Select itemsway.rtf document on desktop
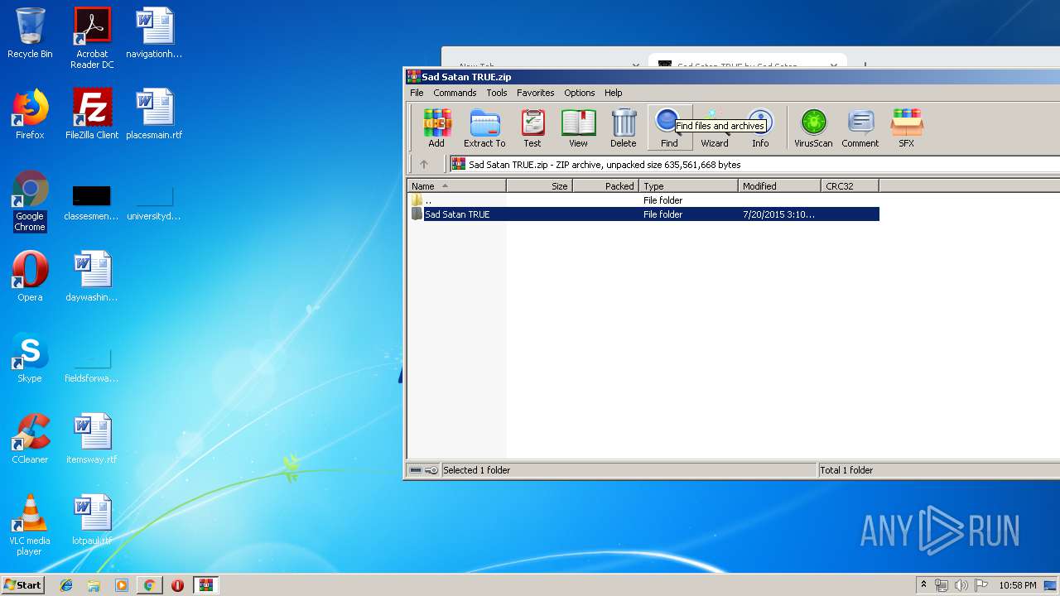Viewport: 1060px width, 596px height. point(92,439)
